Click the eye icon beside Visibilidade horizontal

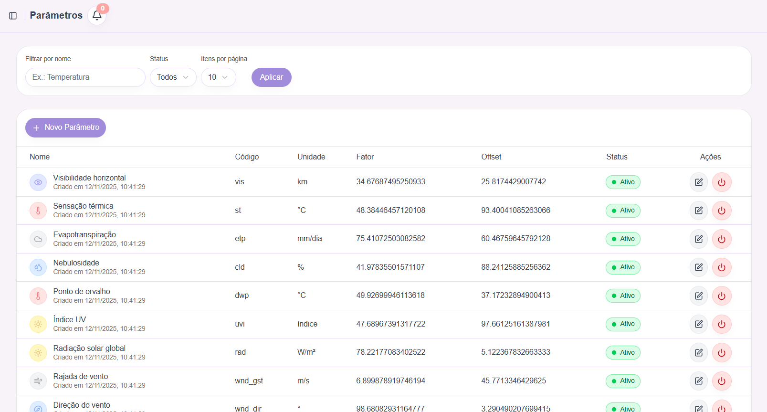click(38, 182)
